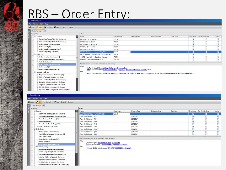
Task: Click 'Constitutional Cytogenetics - Blood' link
Action: tap(114, 144)
